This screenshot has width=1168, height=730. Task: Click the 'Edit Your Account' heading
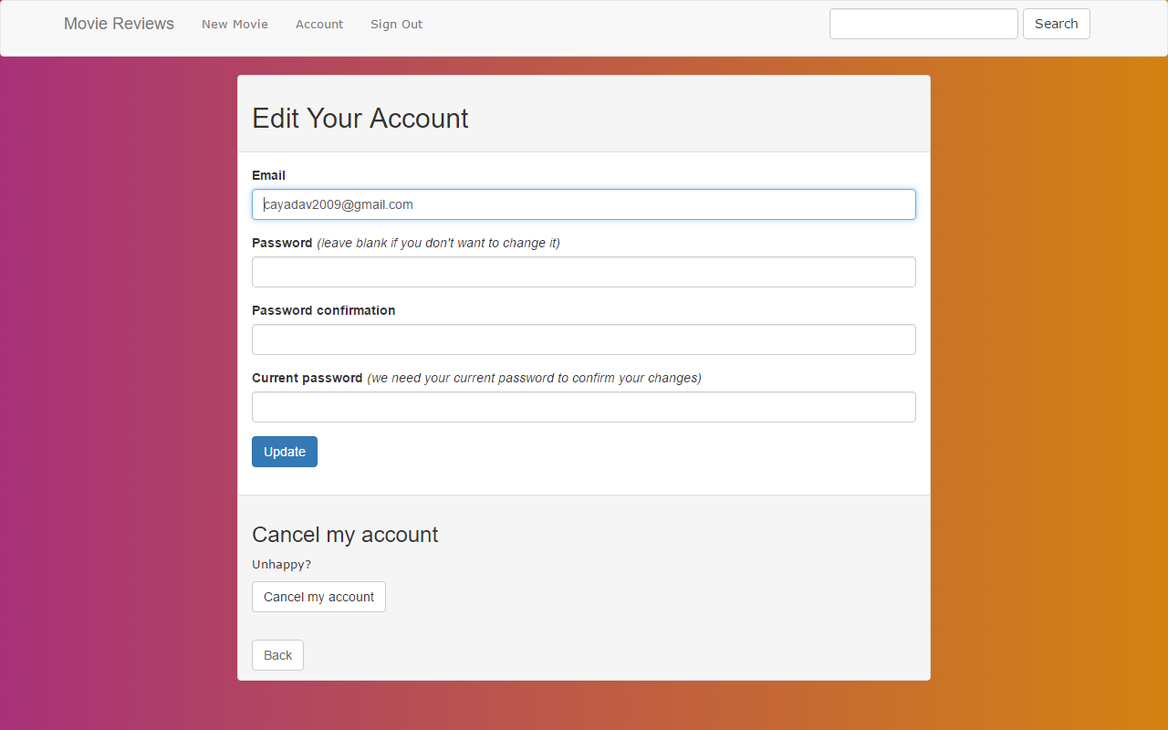click(x=360, y=118)
